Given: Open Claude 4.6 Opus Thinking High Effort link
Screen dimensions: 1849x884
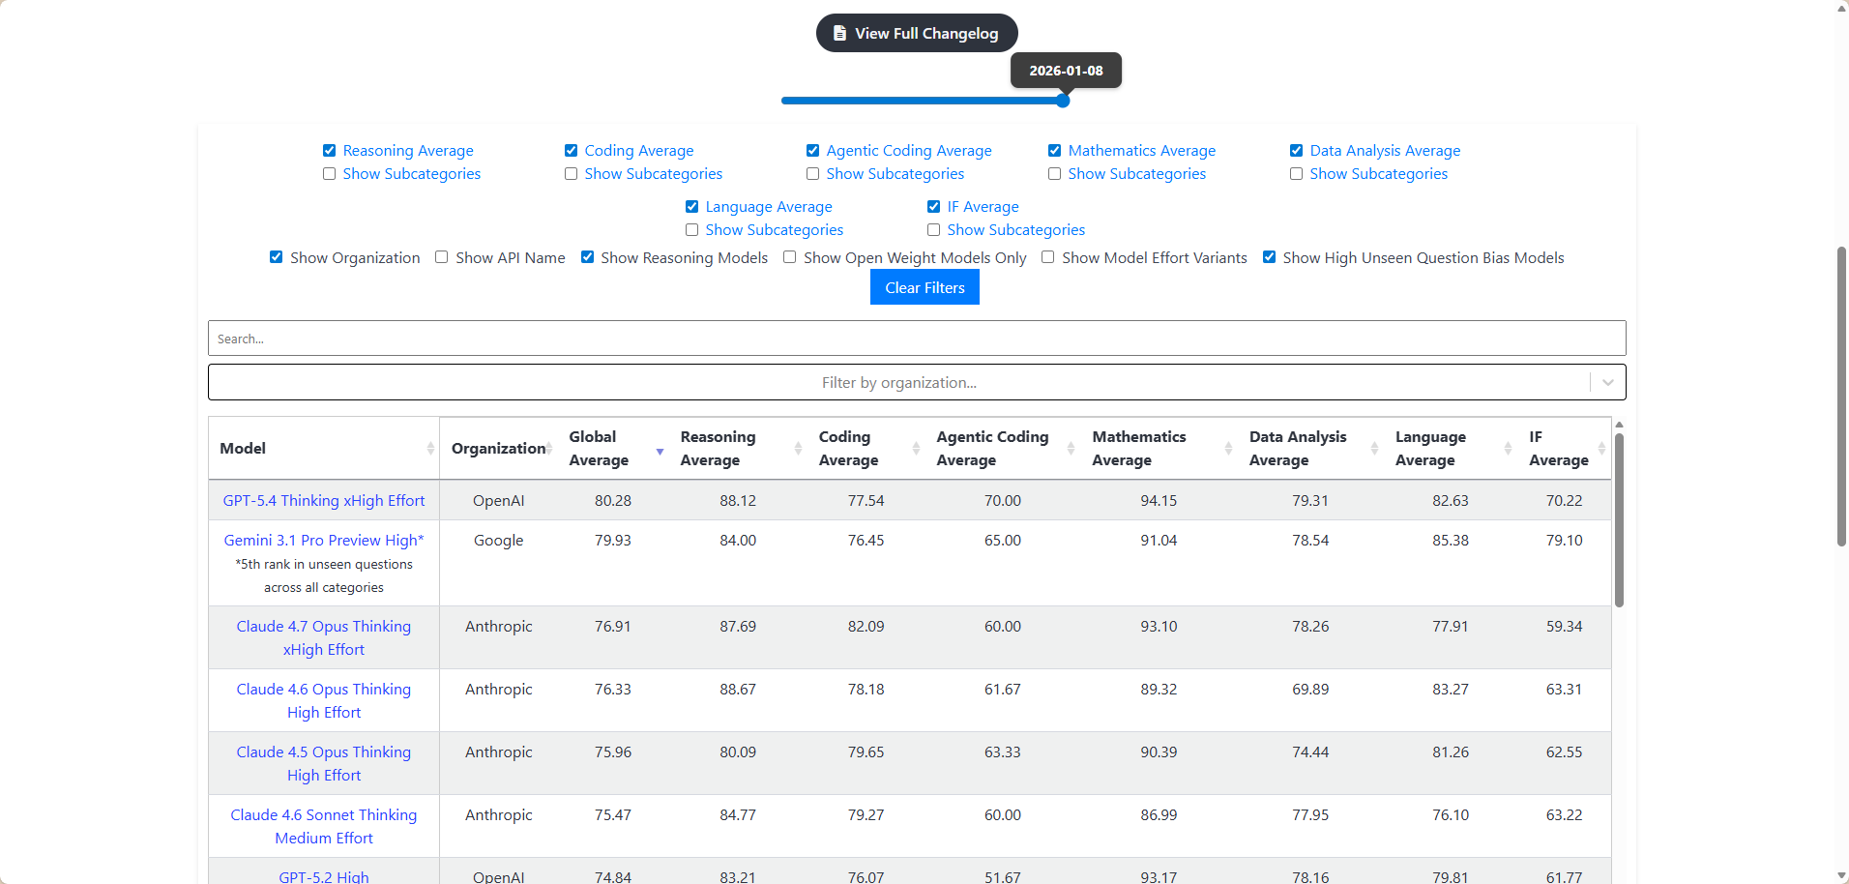Looking at the screenshot, I should (x=324, y=701).
